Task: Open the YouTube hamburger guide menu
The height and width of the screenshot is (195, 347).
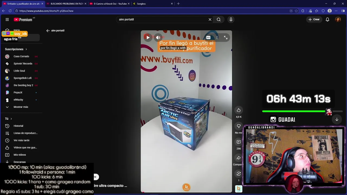Action: (x=7, y=19)
